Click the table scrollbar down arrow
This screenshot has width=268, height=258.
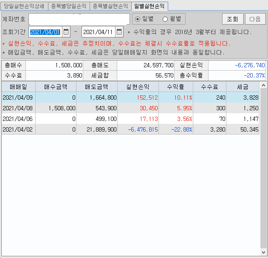263,252
